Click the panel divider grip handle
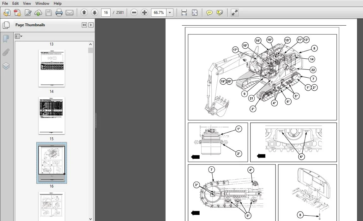363x221 pixels. [x=96, y=120]
